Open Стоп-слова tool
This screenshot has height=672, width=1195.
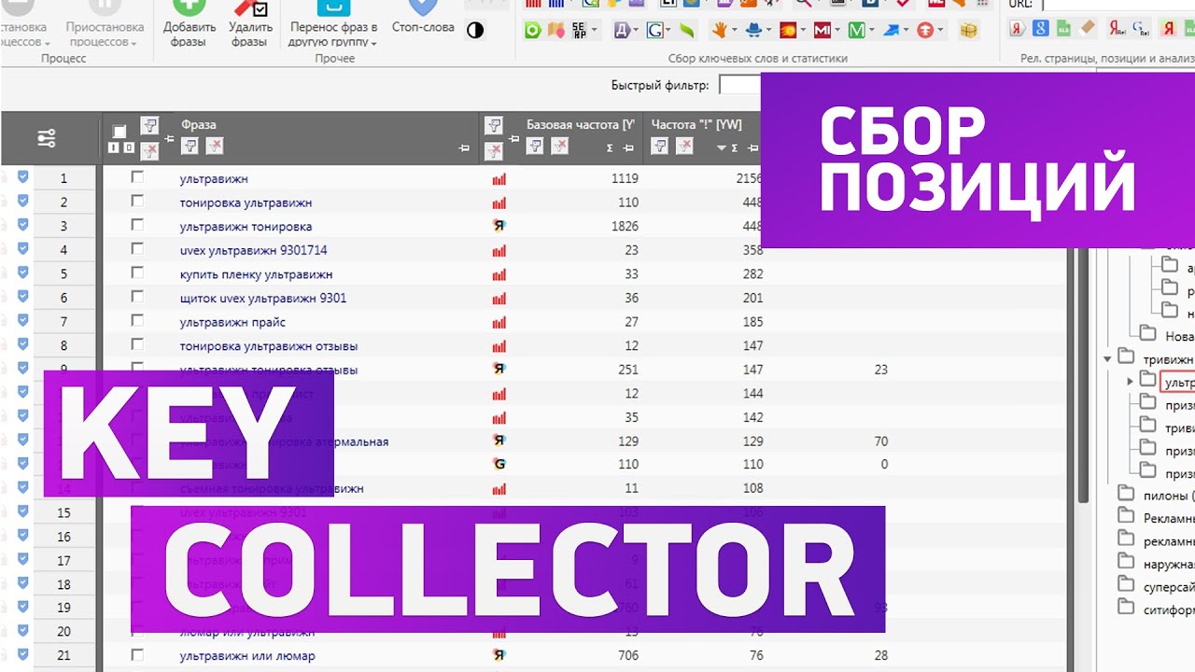click(423, 19)
